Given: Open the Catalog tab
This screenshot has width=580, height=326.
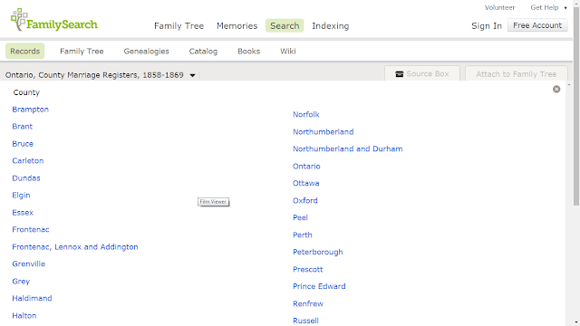Looking at the screenshot, I should pos(203,52).
